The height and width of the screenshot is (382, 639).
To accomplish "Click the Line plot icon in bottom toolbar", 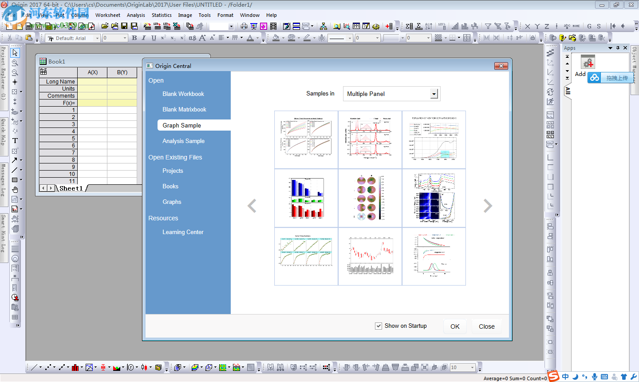I will (x=34, y=367).
